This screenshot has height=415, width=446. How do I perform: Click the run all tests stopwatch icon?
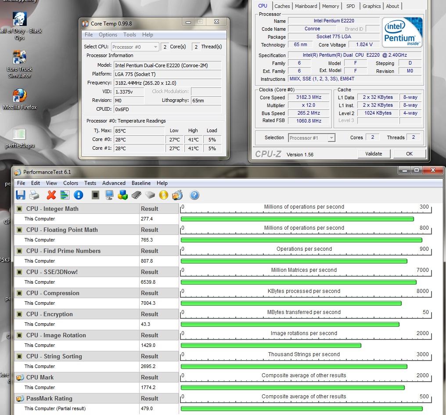click(177, 195)
